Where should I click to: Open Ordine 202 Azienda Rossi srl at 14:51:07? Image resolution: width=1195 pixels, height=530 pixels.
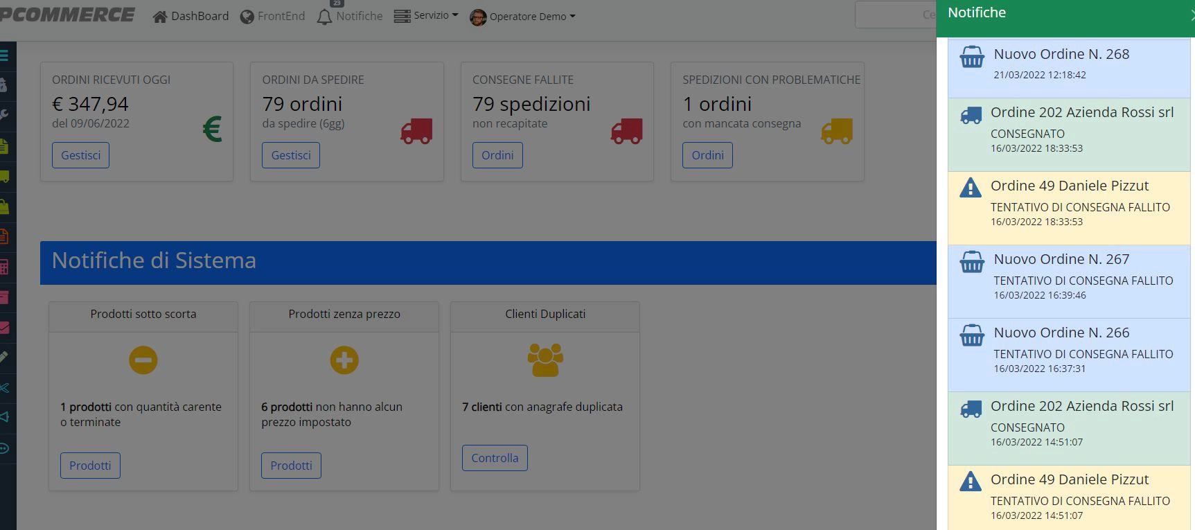(1069, 429)
